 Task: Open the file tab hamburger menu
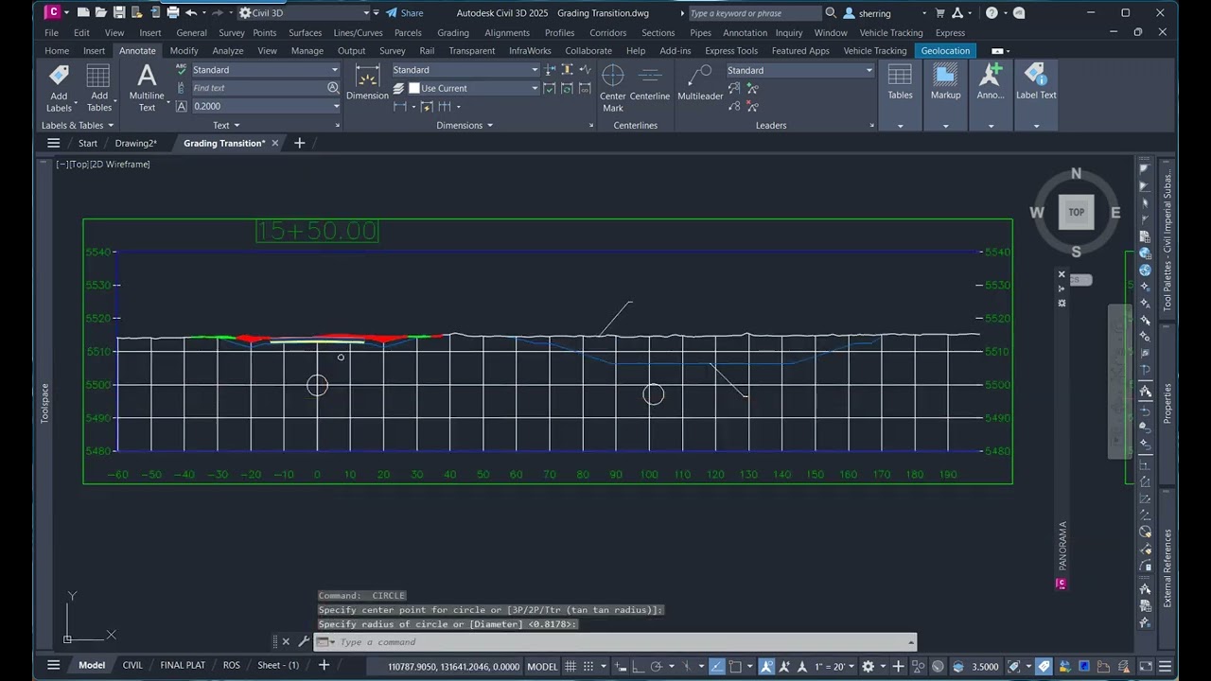click(53, 143)
